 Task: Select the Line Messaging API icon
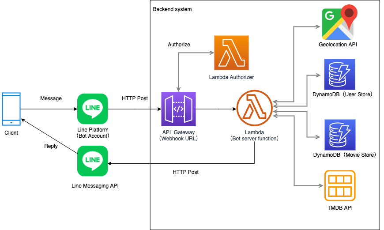click(93, 161)
